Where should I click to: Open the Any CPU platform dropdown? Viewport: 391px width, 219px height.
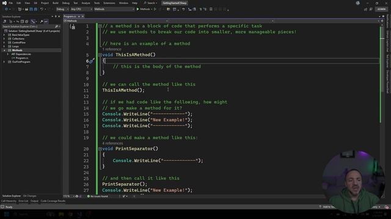(x=81, y=9)
